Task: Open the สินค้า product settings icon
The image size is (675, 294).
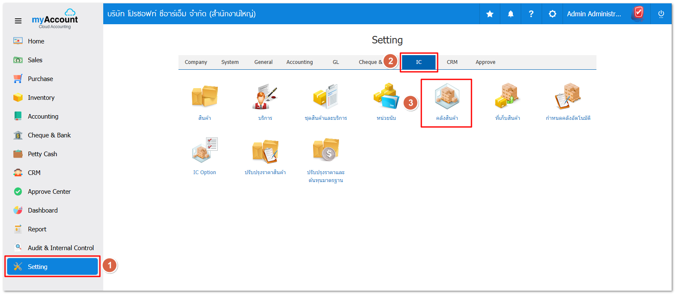Action: 204,97
